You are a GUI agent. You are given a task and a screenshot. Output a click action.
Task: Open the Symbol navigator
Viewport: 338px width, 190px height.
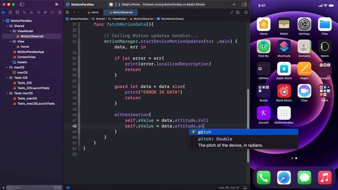pos(17,12)
